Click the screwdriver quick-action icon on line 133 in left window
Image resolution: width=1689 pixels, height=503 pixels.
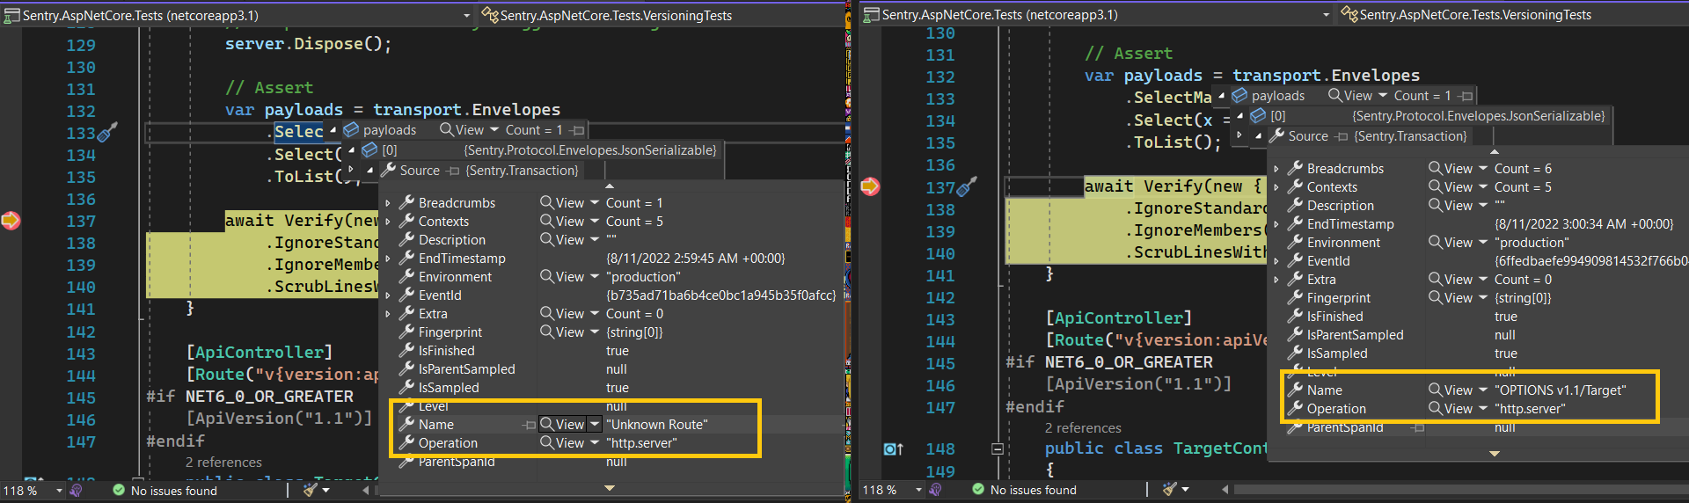106,133
